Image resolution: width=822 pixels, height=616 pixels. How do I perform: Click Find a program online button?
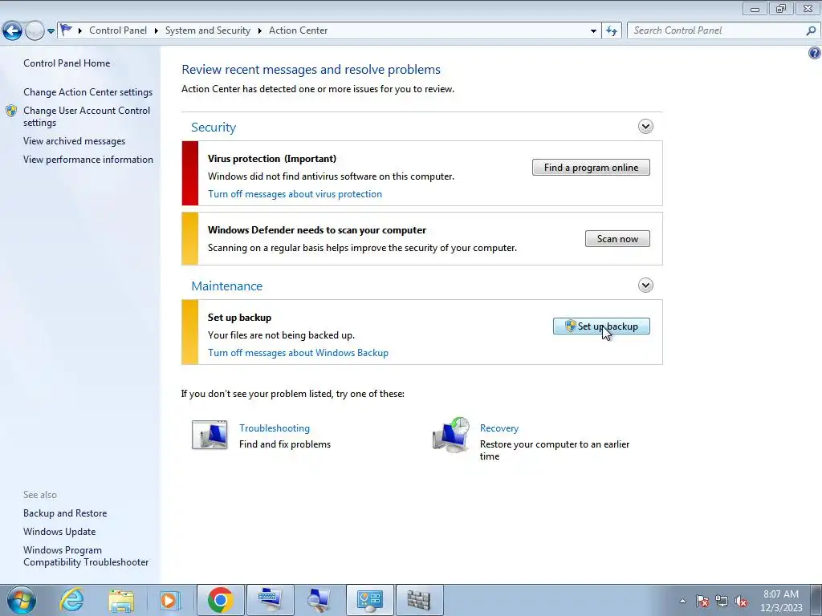[x=591, y=168]
